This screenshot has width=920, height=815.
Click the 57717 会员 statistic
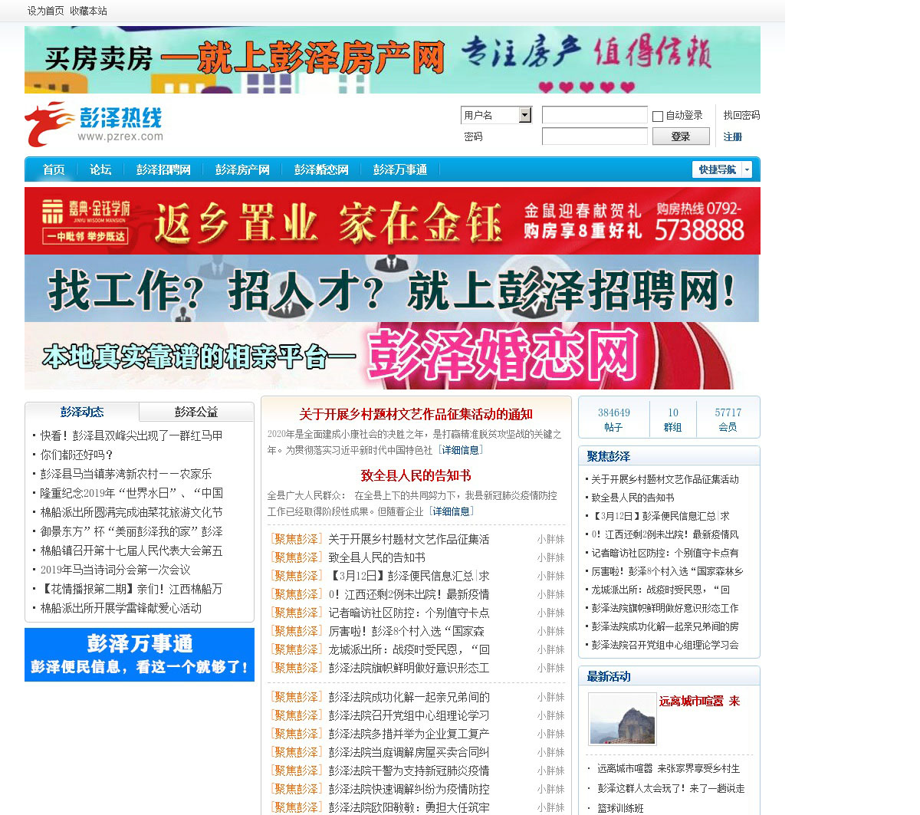click(x=728, y=419)
